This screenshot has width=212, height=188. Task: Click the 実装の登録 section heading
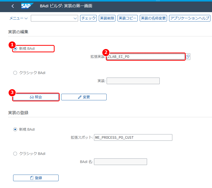click(18, 113)
